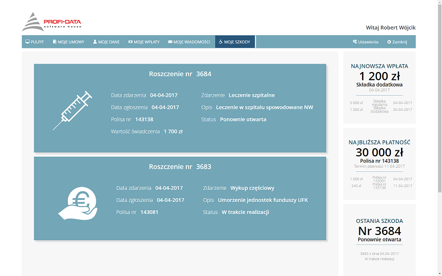Viewport: 442px width, 276px height.
Task: Click policy number 143081 in claim 3683
Action: click(149, 212)
